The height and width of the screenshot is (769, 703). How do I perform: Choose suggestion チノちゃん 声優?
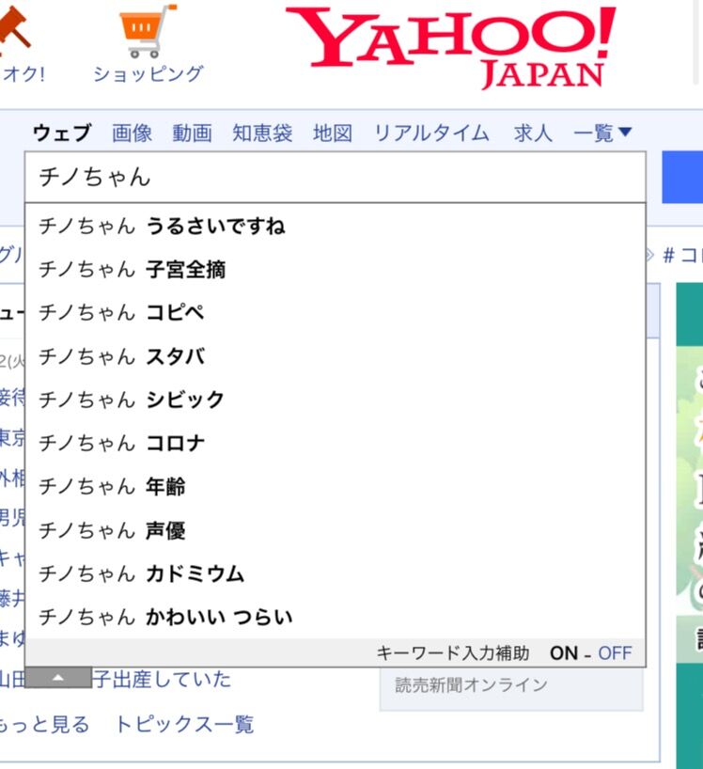pos(336,529)
